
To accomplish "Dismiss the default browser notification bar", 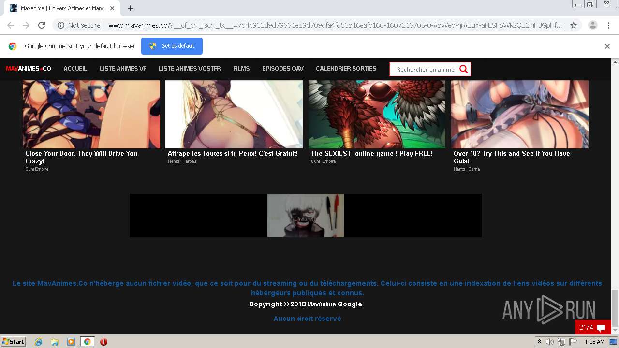I will pos(607,46).
